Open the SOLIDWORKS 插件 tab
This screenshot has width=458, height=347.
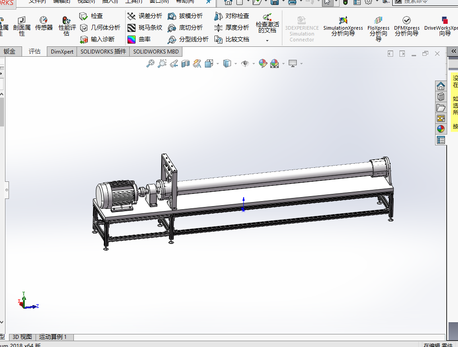coord(103,52)
